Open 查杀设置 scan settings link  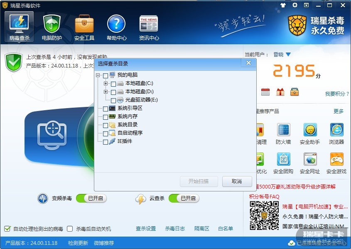[146, 228]
